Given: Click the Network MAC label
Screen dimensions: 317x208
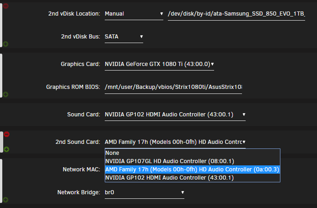Looking at the screenshot, I should pos(81,170).
